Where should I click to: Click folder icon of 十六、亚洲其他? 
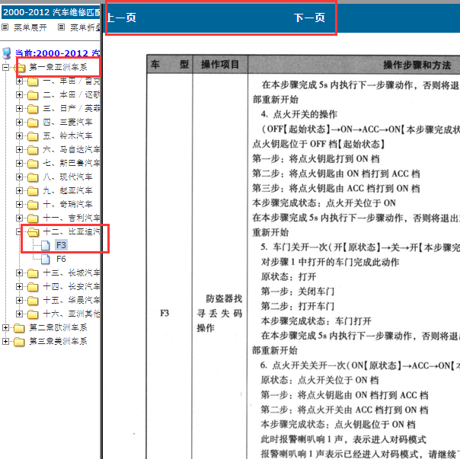coord(33,314)
